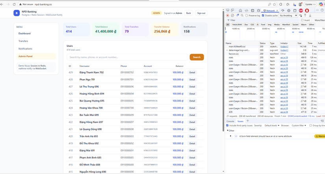
Task: Open the Severity Default levels dropdown
Action: (x=272, y=126)
